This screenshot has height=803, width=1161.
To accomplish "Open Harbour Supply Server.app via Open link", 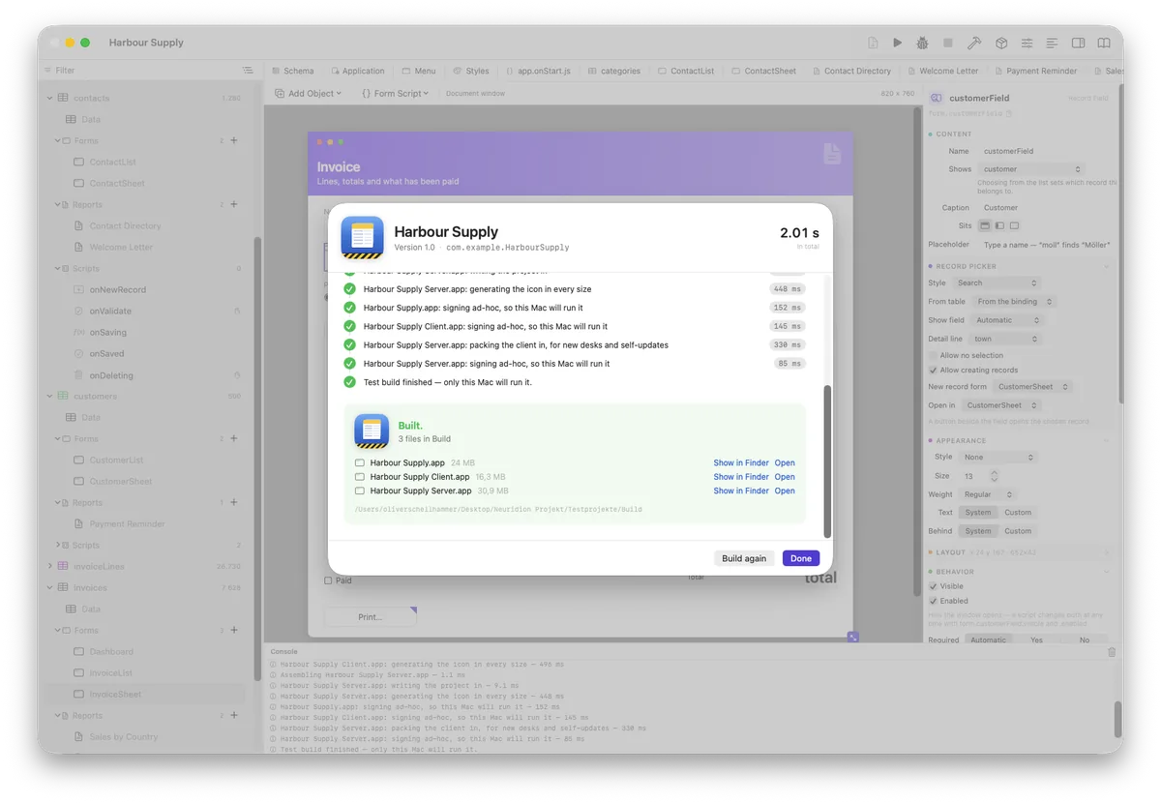I will point(785,491).
